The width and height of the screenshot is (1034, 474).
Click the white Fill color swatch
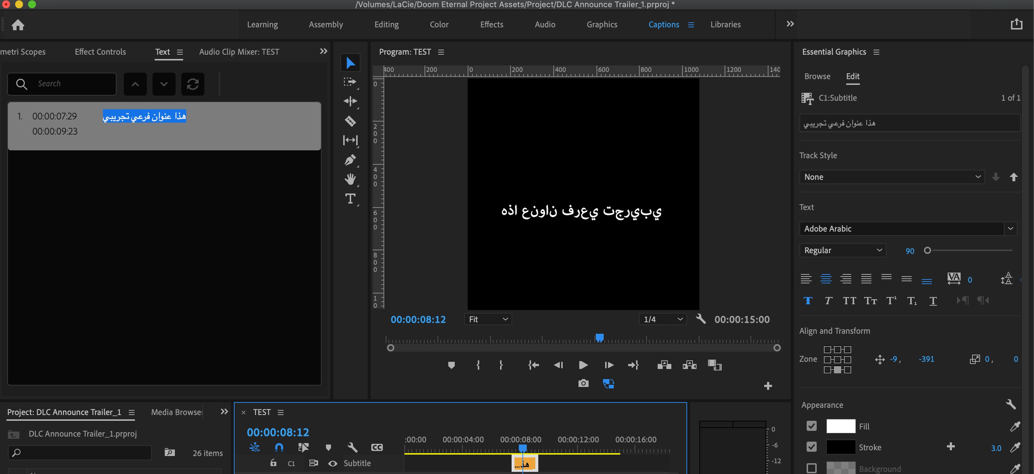[841, 426]
